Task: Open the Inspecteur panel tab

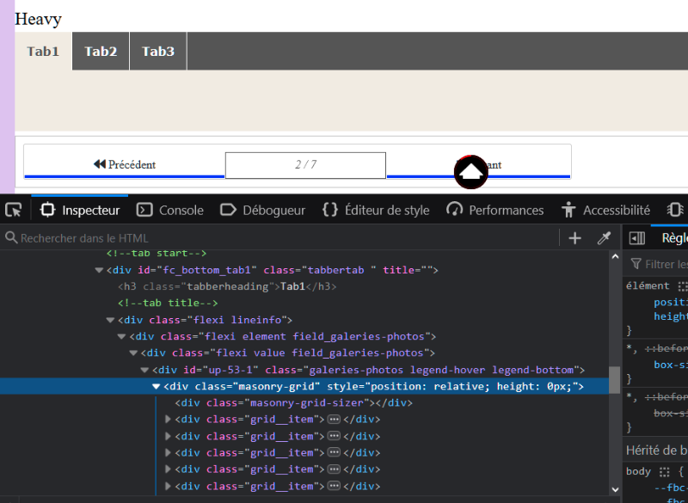Action: pos(80,211)
